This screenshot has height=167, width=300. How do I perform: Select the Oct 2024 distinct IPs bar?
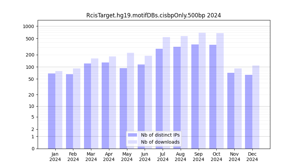(x=213, y=97)
